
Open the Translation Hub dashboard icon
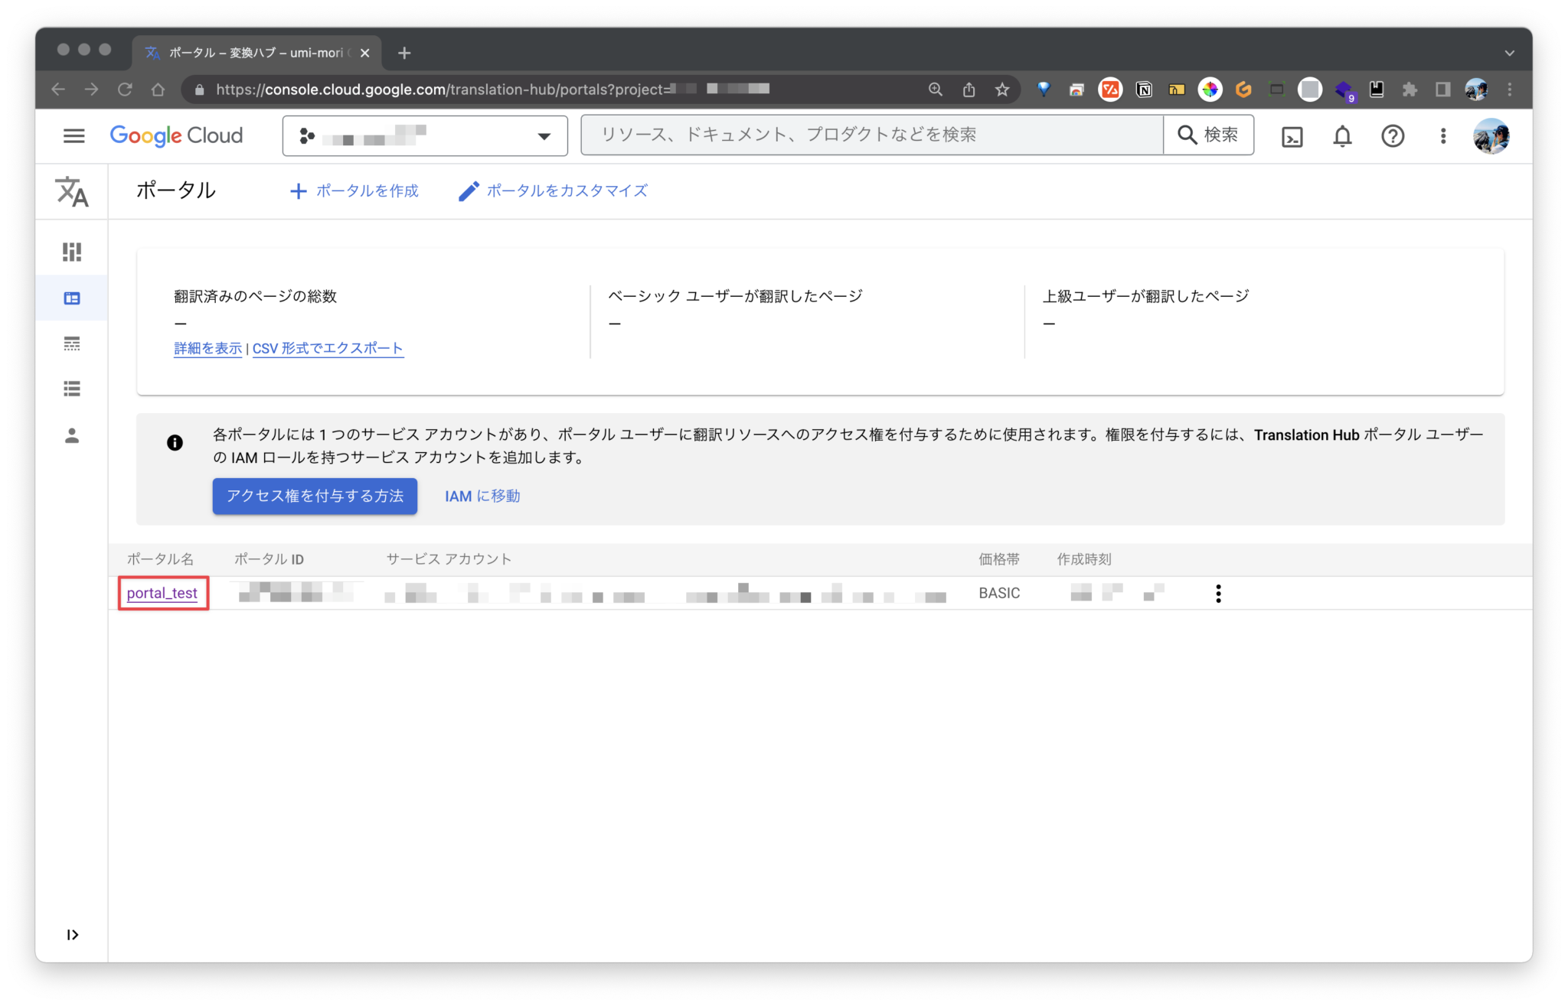[71, 252]
